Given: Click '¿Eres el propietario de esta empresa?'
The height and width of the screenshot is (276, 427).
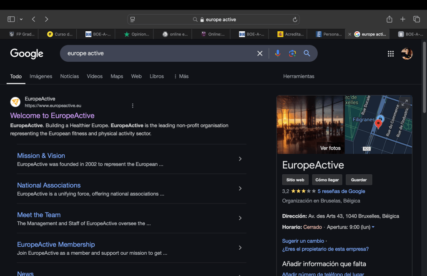Looking at the screenshot, I should (x=325, y=249).
